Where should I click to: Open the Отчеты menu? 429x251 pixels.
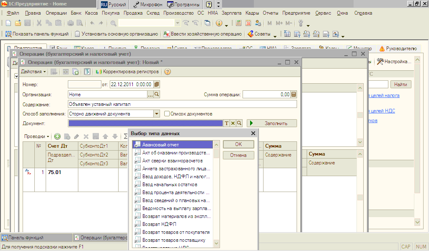coord(270,13)
